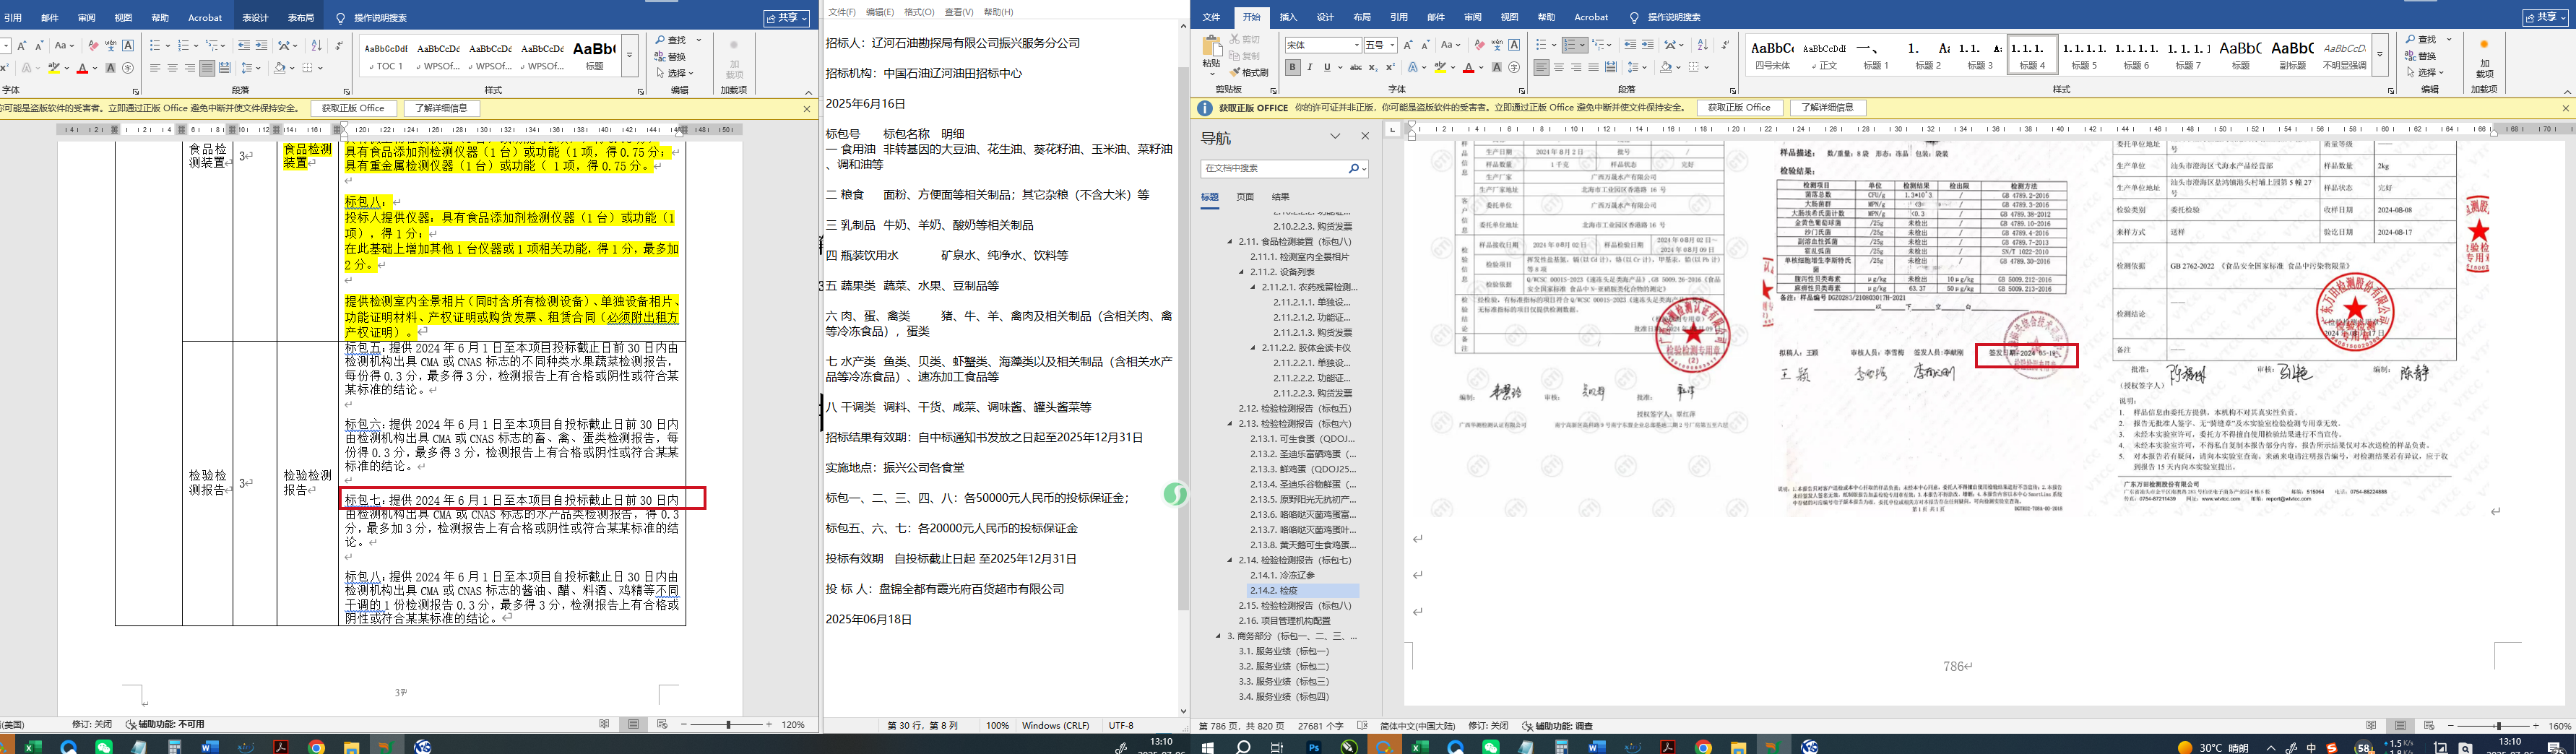Click shrink font icon in right Word

click(1425, 45)
